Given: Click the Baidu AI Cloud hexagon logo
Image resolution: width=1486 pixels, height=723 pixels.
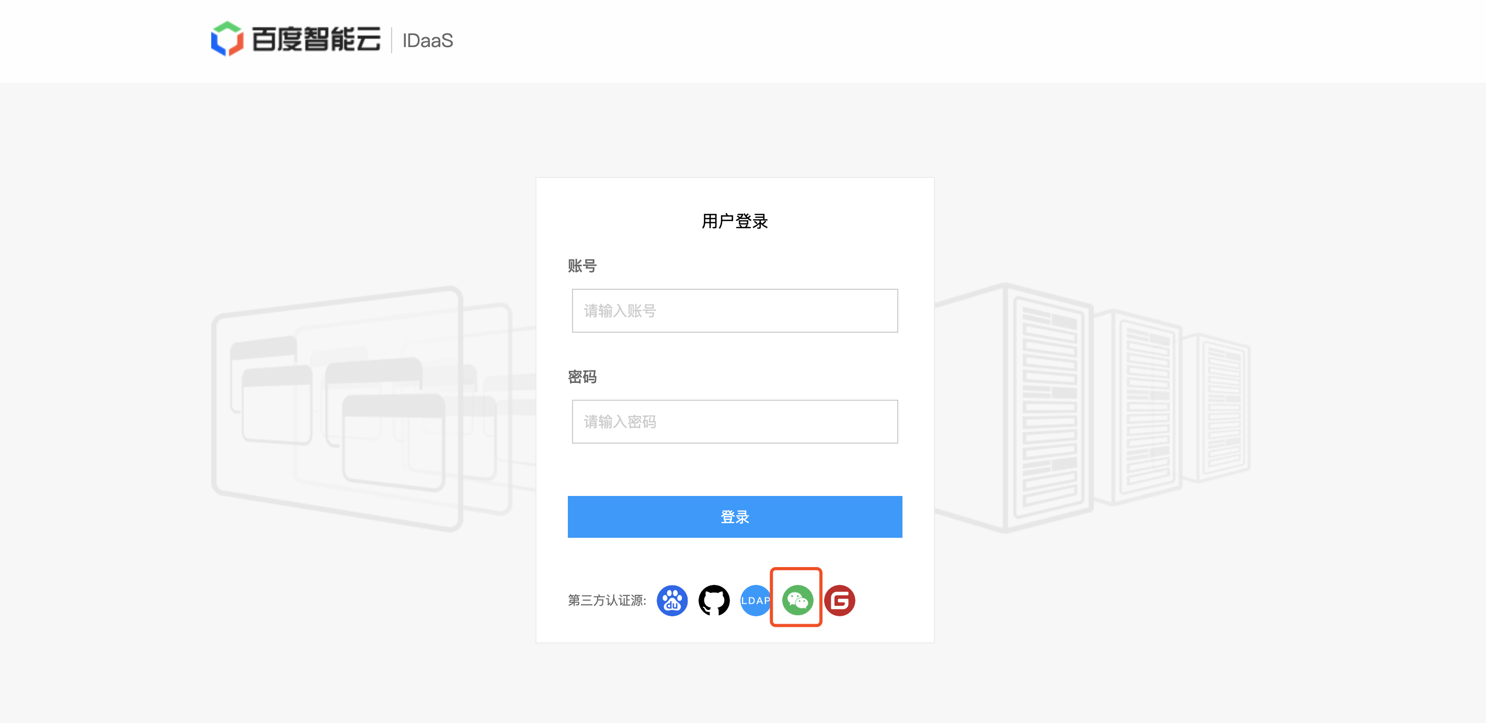Looking at the screenshot, I should (227, 39).
